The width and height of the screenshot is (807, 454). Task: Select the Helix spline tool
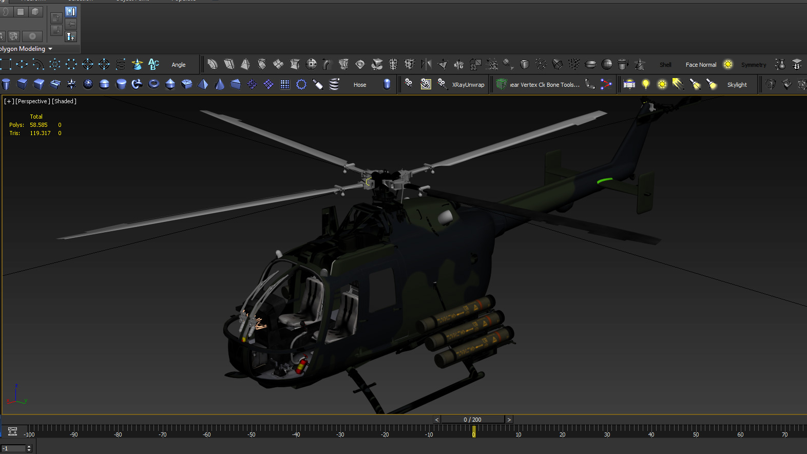121,64
